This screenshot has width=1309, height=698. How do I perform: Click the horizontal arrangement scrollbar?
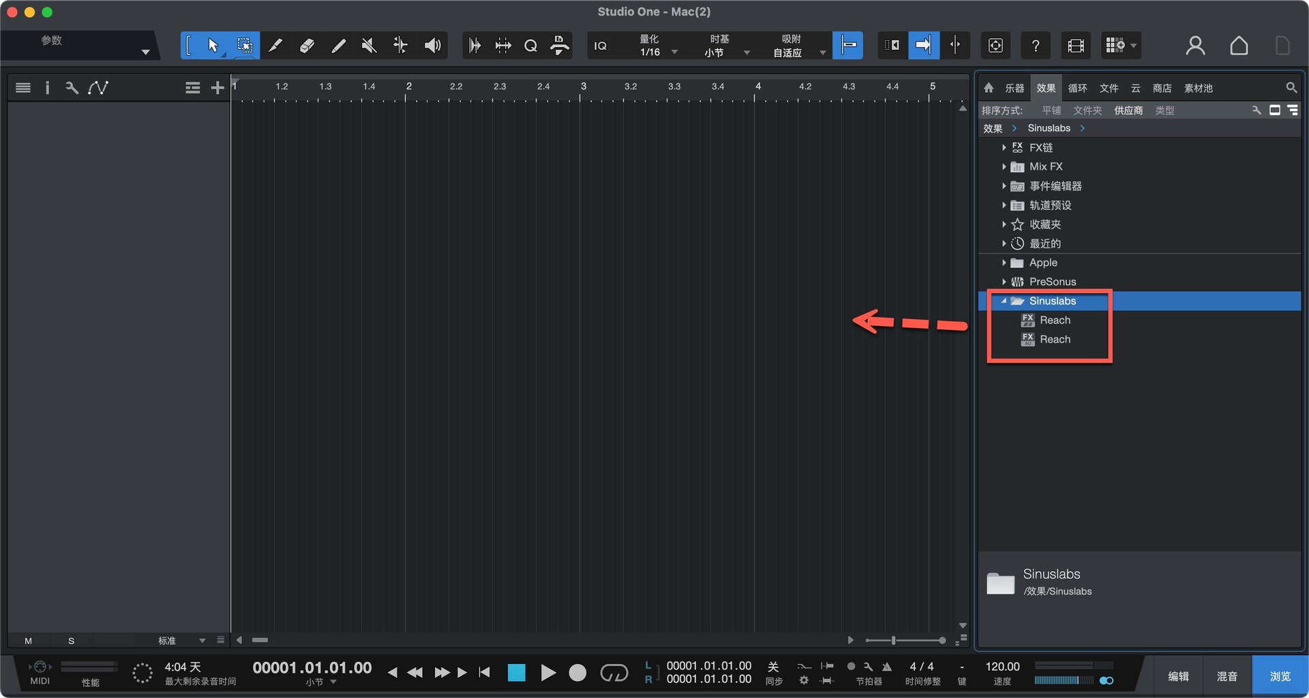click(260, 640)
